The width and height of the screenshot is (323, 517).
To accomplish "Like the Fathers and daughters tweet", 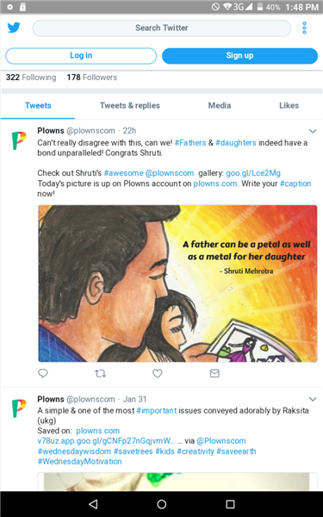I will (158, 373).
